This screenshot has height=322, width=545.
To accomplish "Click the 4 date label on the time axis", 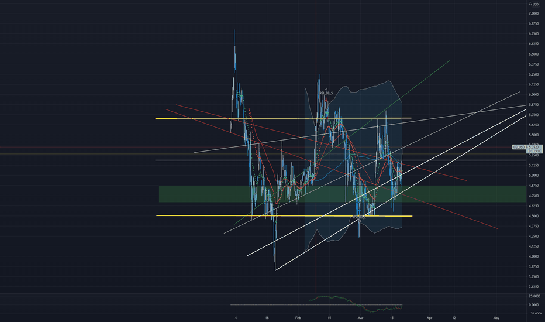I will pyautogui.click(x=236, y=318).
